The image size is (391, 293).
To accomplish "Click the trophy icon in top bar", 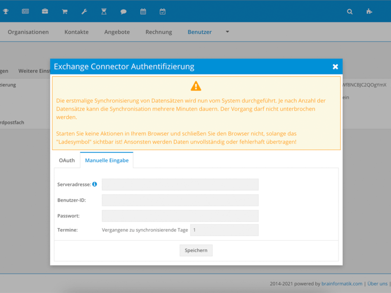I will [x=5, y=12].
